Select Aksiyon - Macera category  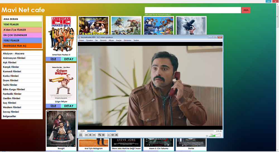click(22, 53)
